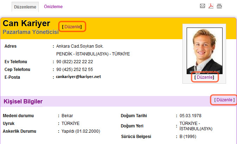Click Düzenle under the profile photo
This screenshot has width=237, height=144.
205,77
